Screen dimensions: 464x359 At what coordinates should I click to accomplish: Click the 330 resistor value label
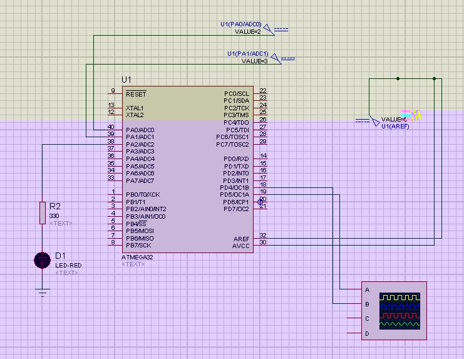tap(54, 216)
